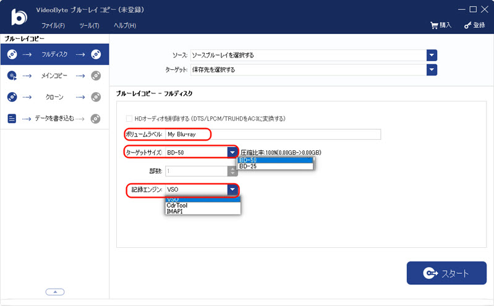Click the VideoByte logo icon

(19, 17)
